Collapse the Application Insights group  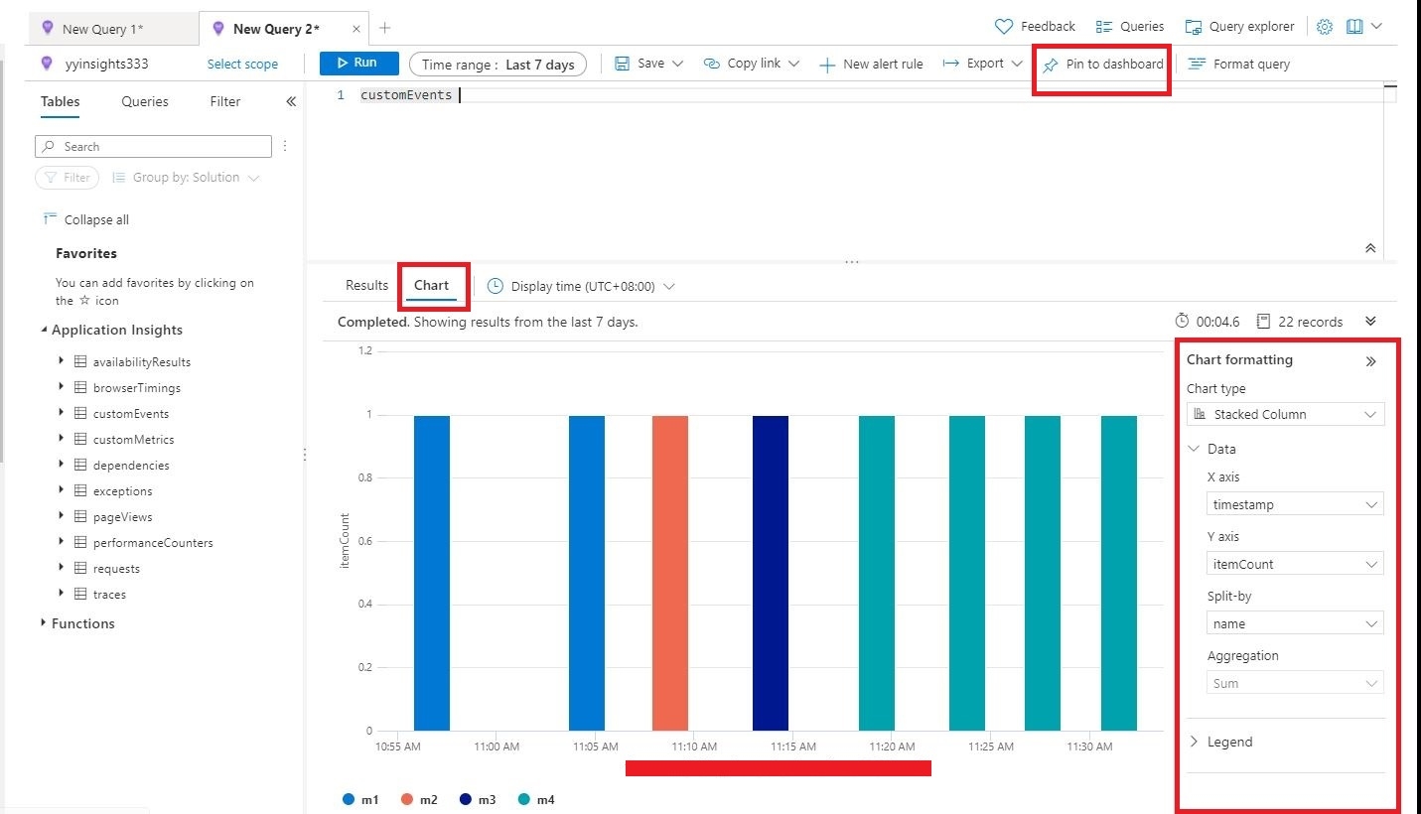(x=44, y=331)
